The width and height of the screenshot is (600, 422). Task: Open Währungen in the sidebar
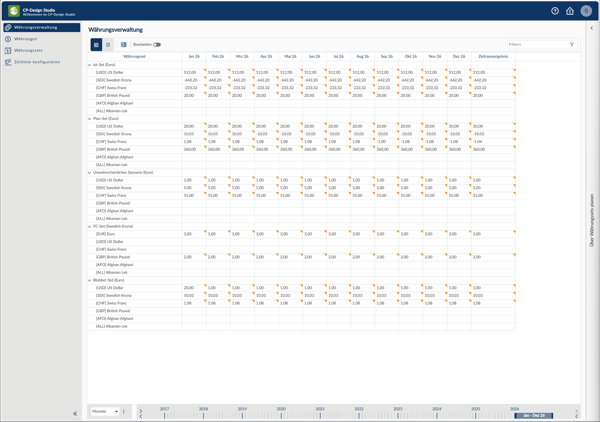coord(26,39)
